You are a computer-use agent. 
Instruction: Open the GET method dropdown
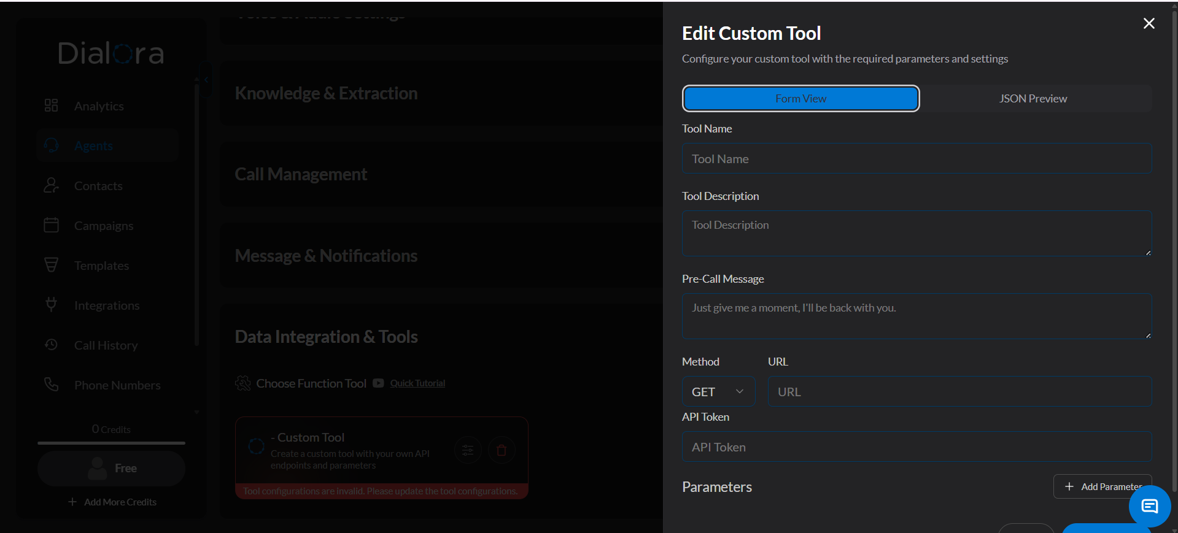click(718, 391)
